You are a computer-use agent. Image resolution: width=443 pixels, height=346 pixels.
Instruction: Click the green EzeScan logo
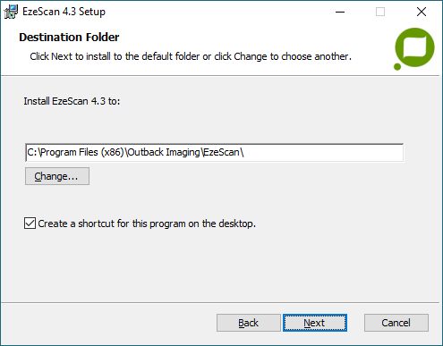414,48
